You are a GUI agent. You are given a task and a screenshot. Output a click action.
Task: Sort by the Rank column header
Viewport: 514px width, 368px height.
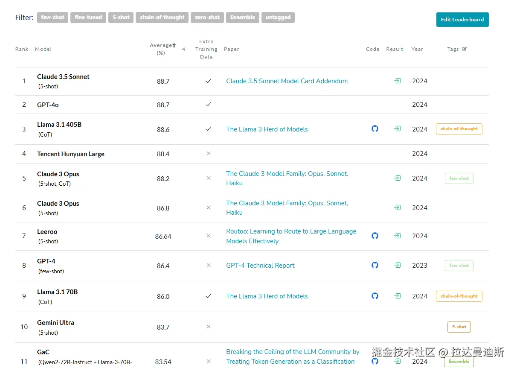(22, 49)
